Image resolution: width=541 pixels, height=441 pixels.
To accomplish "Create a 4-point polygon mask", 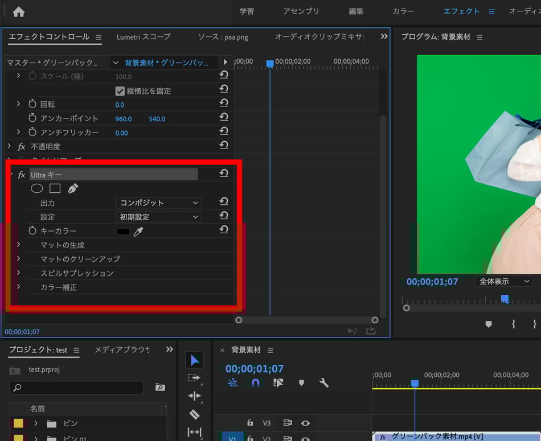I will [x=55, y=188].
